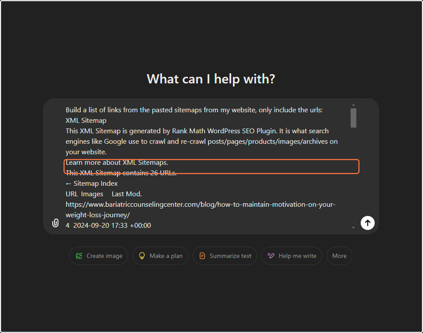Choose the Summarize text chip
Viewport: 423px width, 333px height.
[225, 256]
